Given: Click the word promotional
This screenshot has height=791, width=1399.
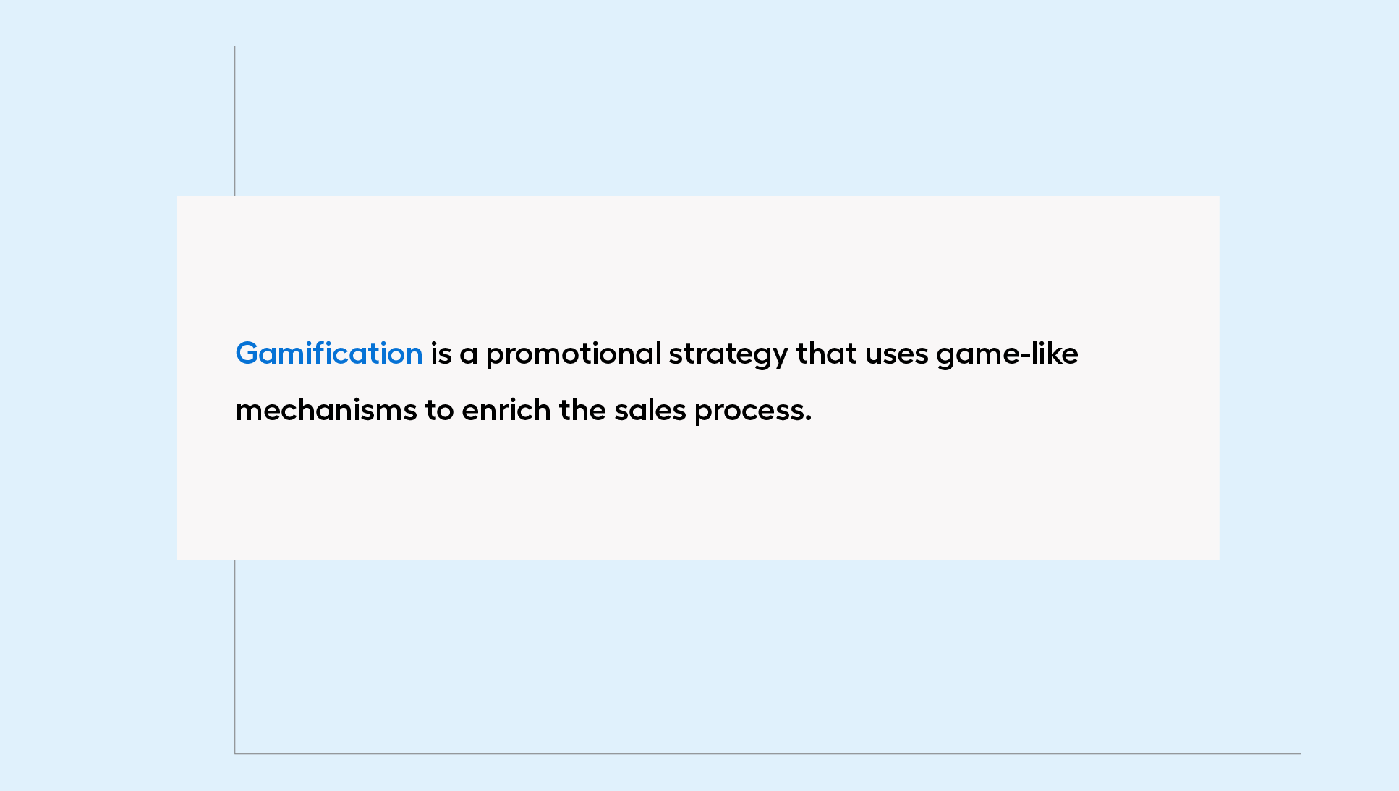Looking at the screenshot, I should (574, 355).
